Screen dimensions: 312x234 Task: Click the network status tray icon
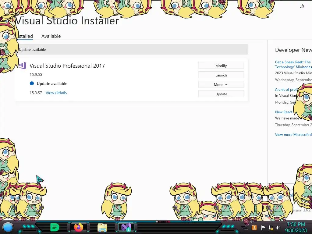[x=271, y=227]
